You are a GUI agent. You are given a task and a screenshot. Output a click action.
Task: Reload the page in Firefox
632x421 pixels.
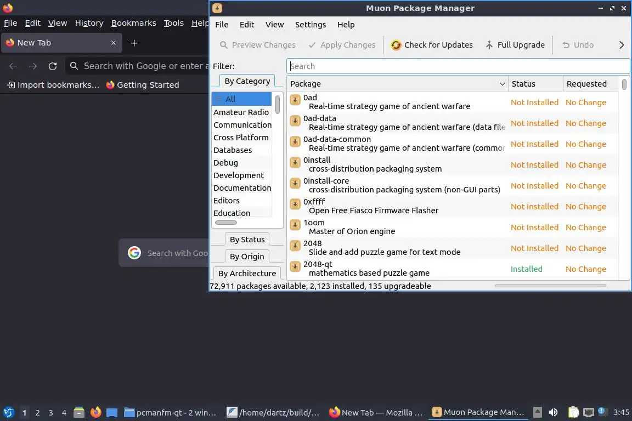click(53, 66)
